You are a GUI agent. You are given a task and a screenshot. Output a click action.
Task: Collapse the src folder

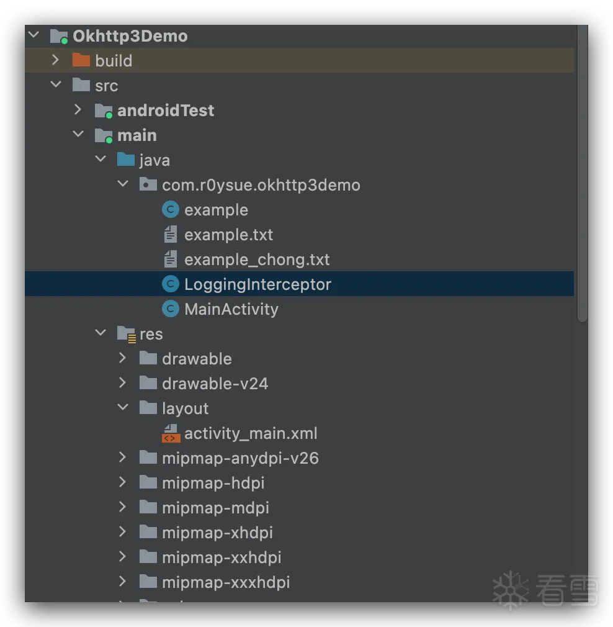56,85
